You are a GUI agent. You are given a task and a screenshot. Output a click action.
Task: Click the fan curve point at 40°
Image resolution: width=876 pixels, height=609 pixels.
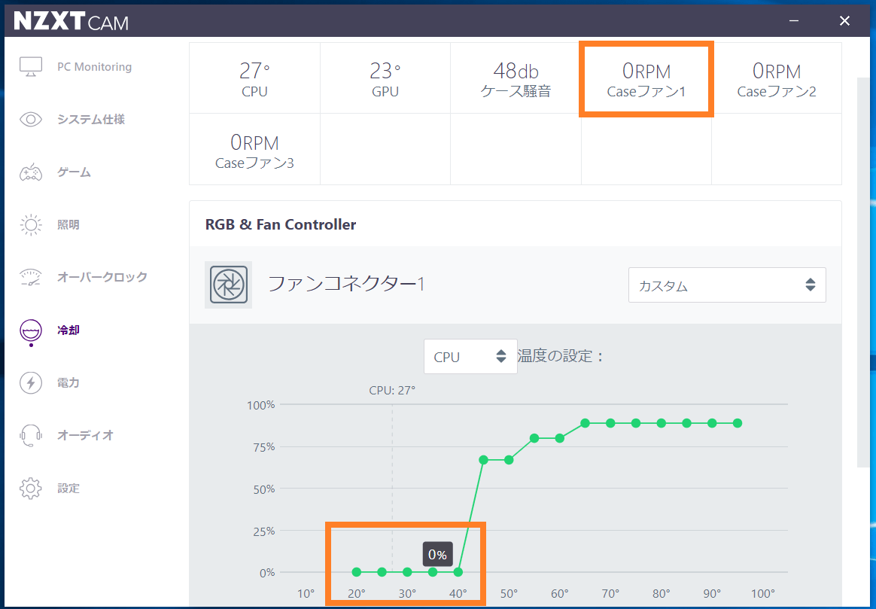[x=458, y=572]
